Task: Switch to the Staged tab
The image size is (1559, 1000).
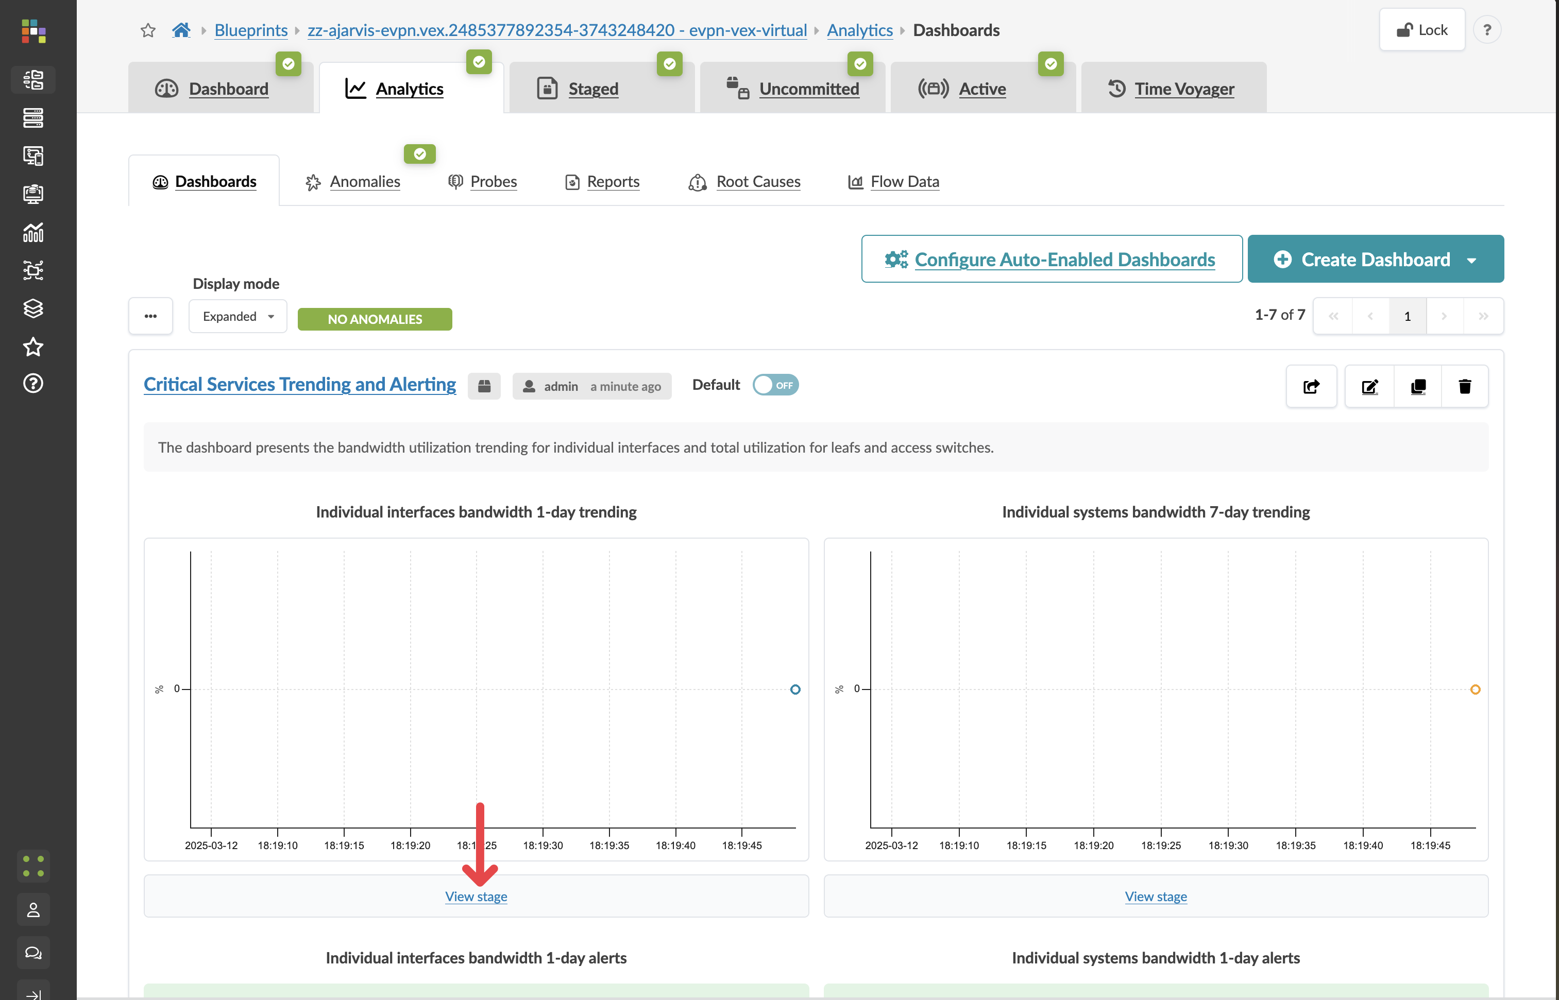Action: pyautogui.click(x=593, y=89)
